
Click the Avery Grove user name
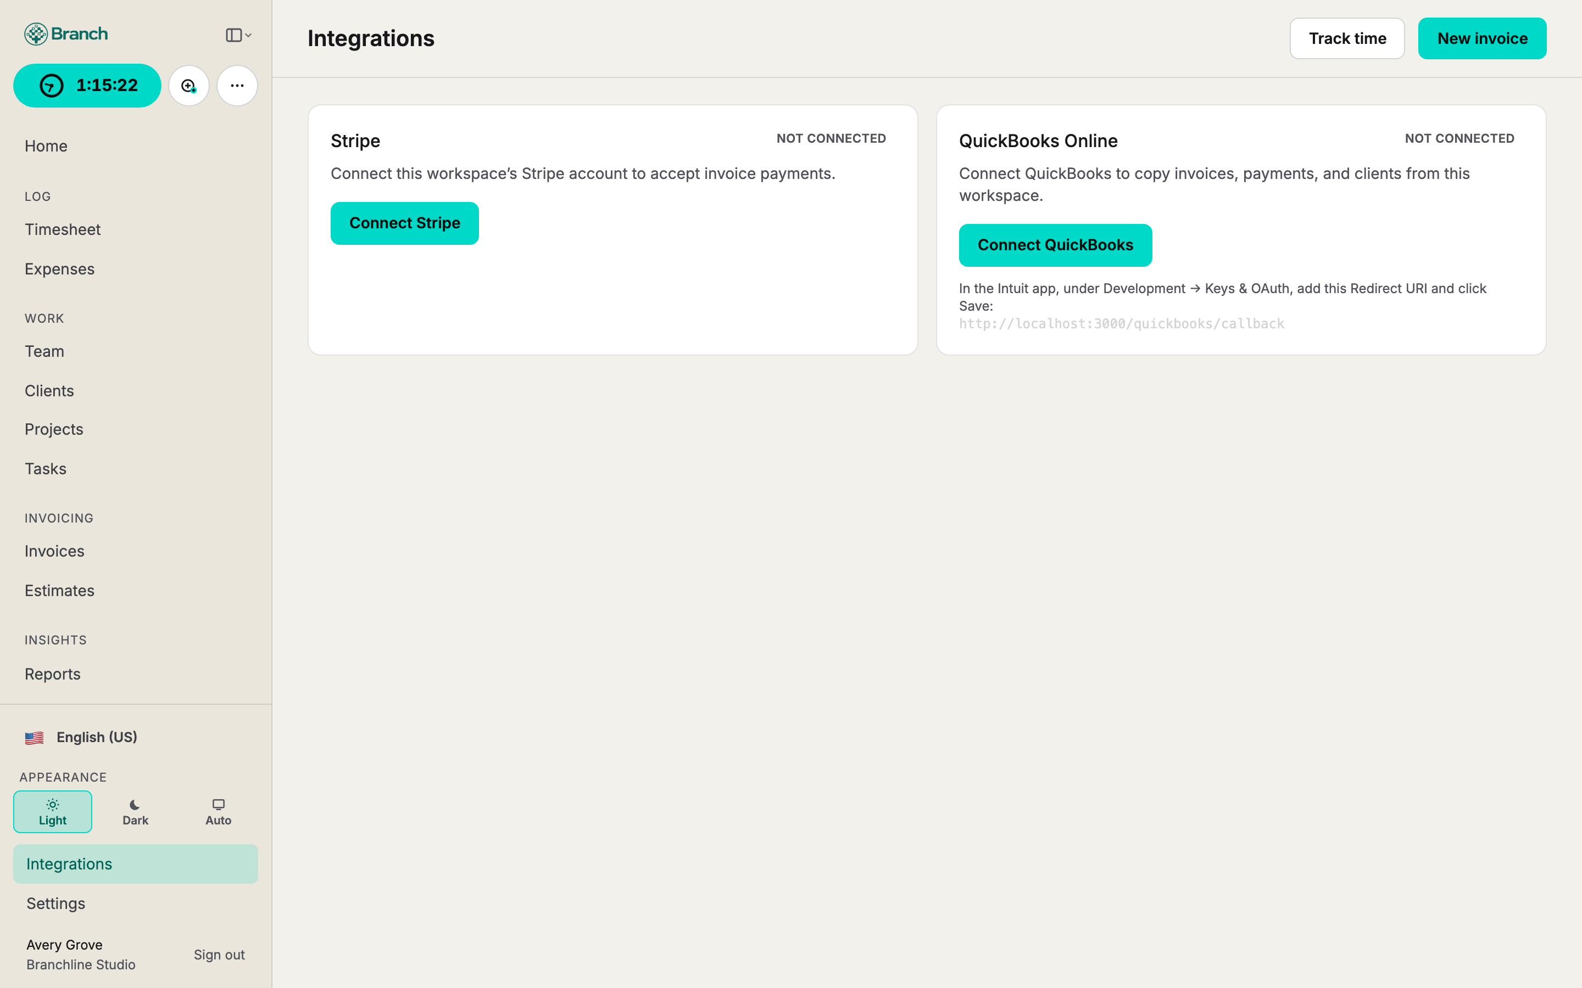[x=65, y=945]
